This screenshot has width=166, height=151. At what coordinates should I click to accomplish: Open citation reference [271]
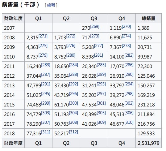[x=43, y=36]
